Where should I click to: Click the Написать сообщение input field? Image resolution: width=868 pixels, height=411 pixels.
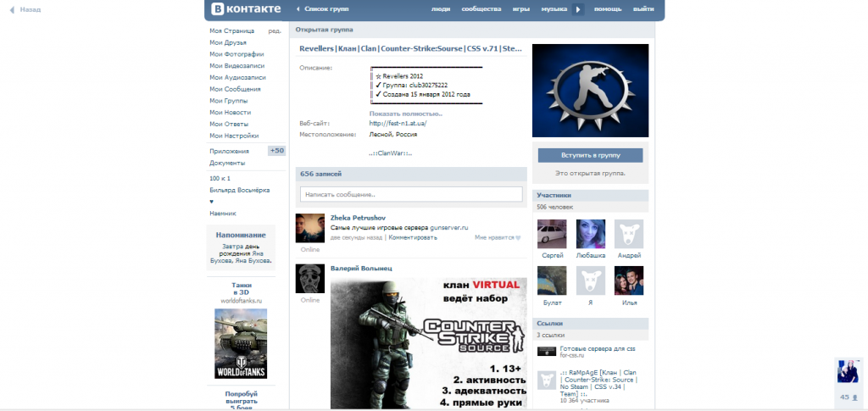(x=411, y=194)
